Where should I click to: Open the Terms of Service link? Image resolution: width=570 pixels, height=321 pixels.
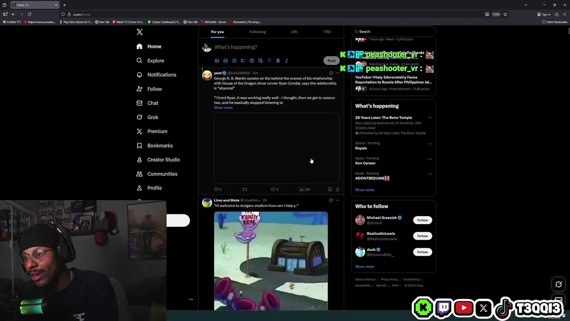[x=365, y=280]
